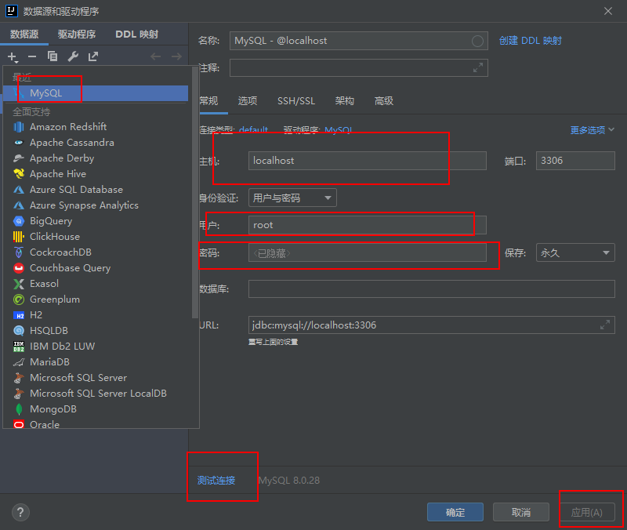Viewport: 627px width, 530px height.
Task: Click the color circle in name field
Action: coord(477,41)
